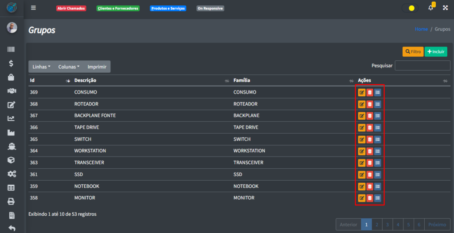Click the Incluir button
Image resolution: width=454 pixels, height=233 pixels.
[x=435, y=52]
